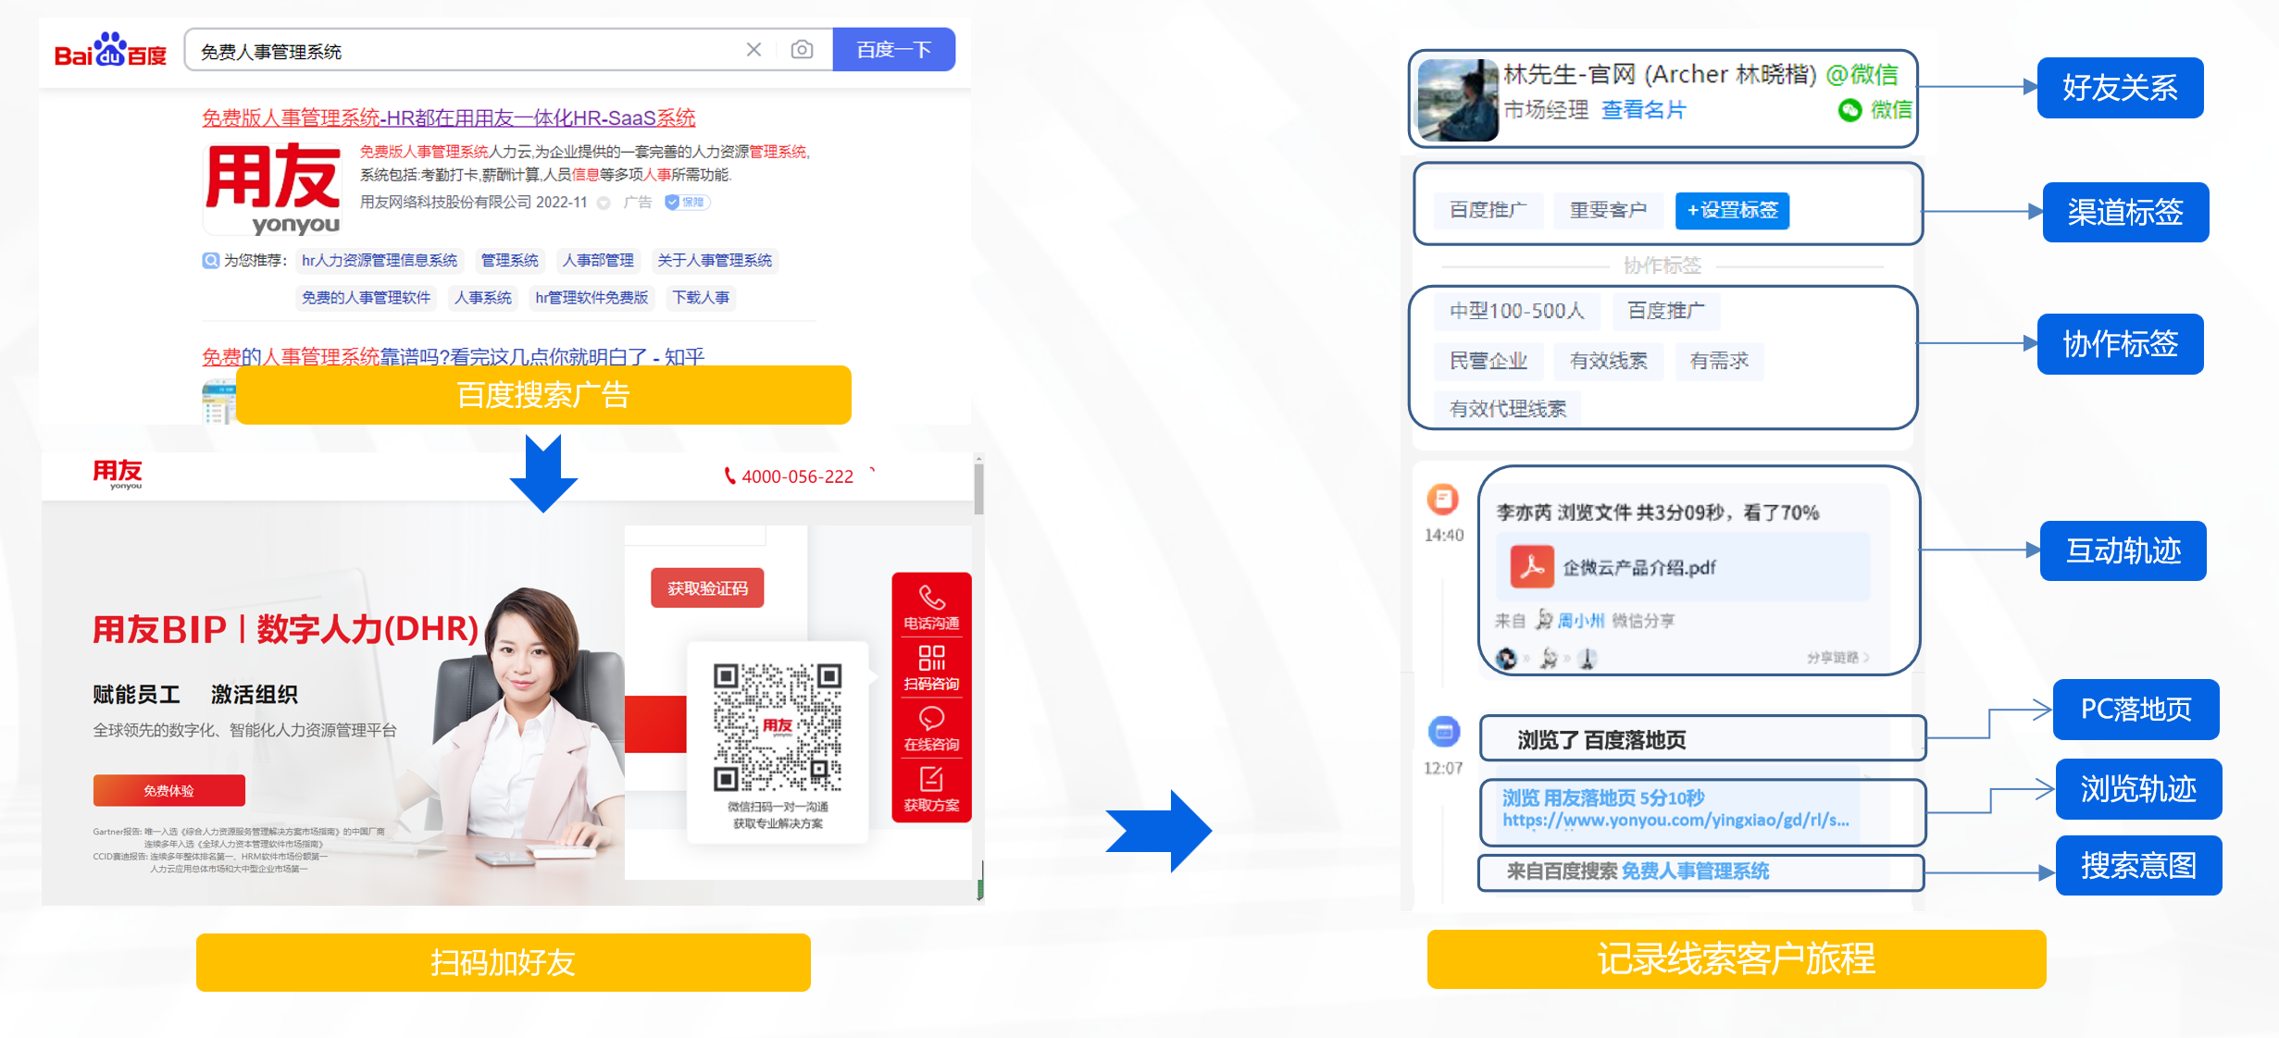This screenshot has height=1038, width=2279.
Task: Click the 百度推广 channel tag
Action: 1488,210
